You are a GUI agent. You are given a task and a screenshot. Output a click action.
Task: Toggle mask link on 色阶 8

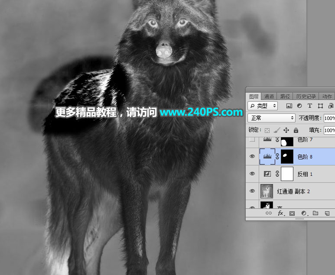(x=277, y=156)
